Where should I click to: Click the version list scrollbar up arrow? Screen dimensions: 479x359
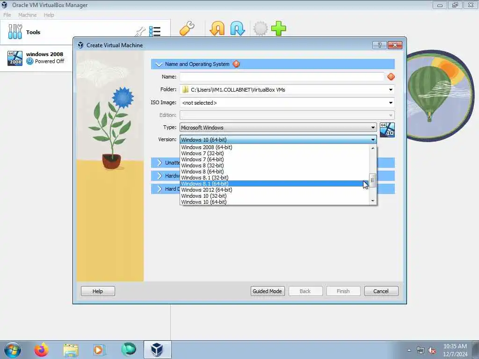click(372, 148)
